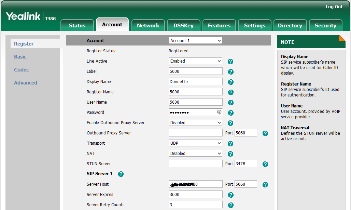Open the Features tab
351x210 pixels.
tap(219, 25)
